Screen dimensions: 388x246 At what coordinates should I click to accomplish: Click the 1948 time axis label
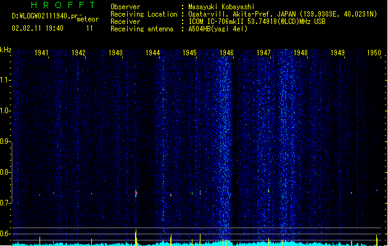tap(300, 52)
